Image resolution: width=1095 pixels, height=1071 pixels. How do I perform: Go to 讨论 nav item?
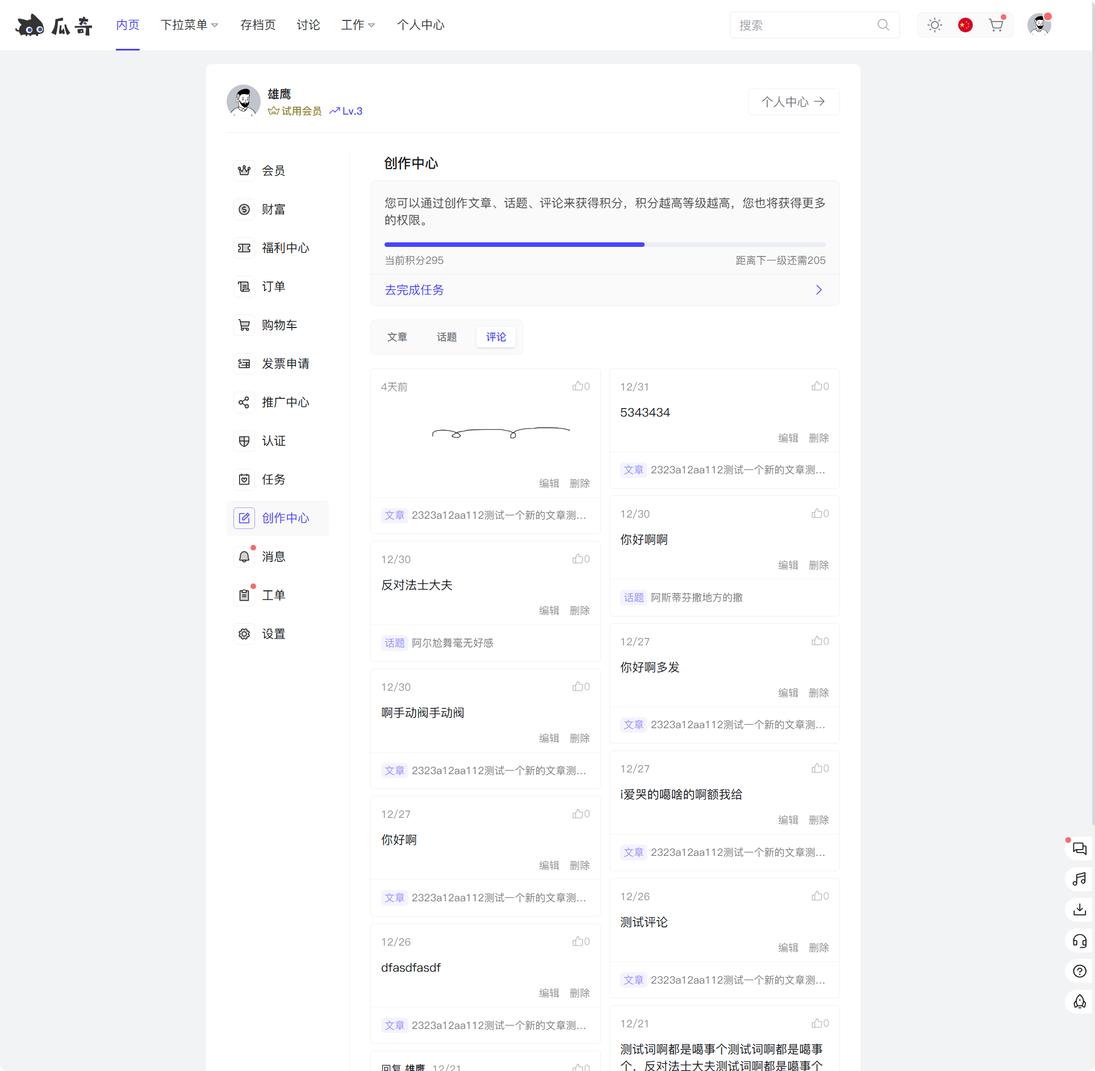308,25
